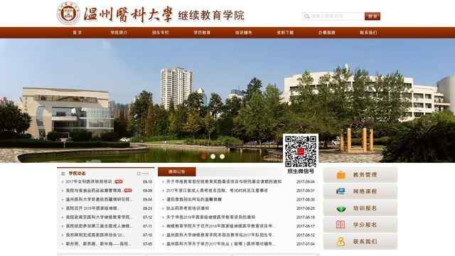The height and width of the screenshot is (256, 455).
Task: Click the yellow person icon for 联系我们
Action: [x=341, y=242]
